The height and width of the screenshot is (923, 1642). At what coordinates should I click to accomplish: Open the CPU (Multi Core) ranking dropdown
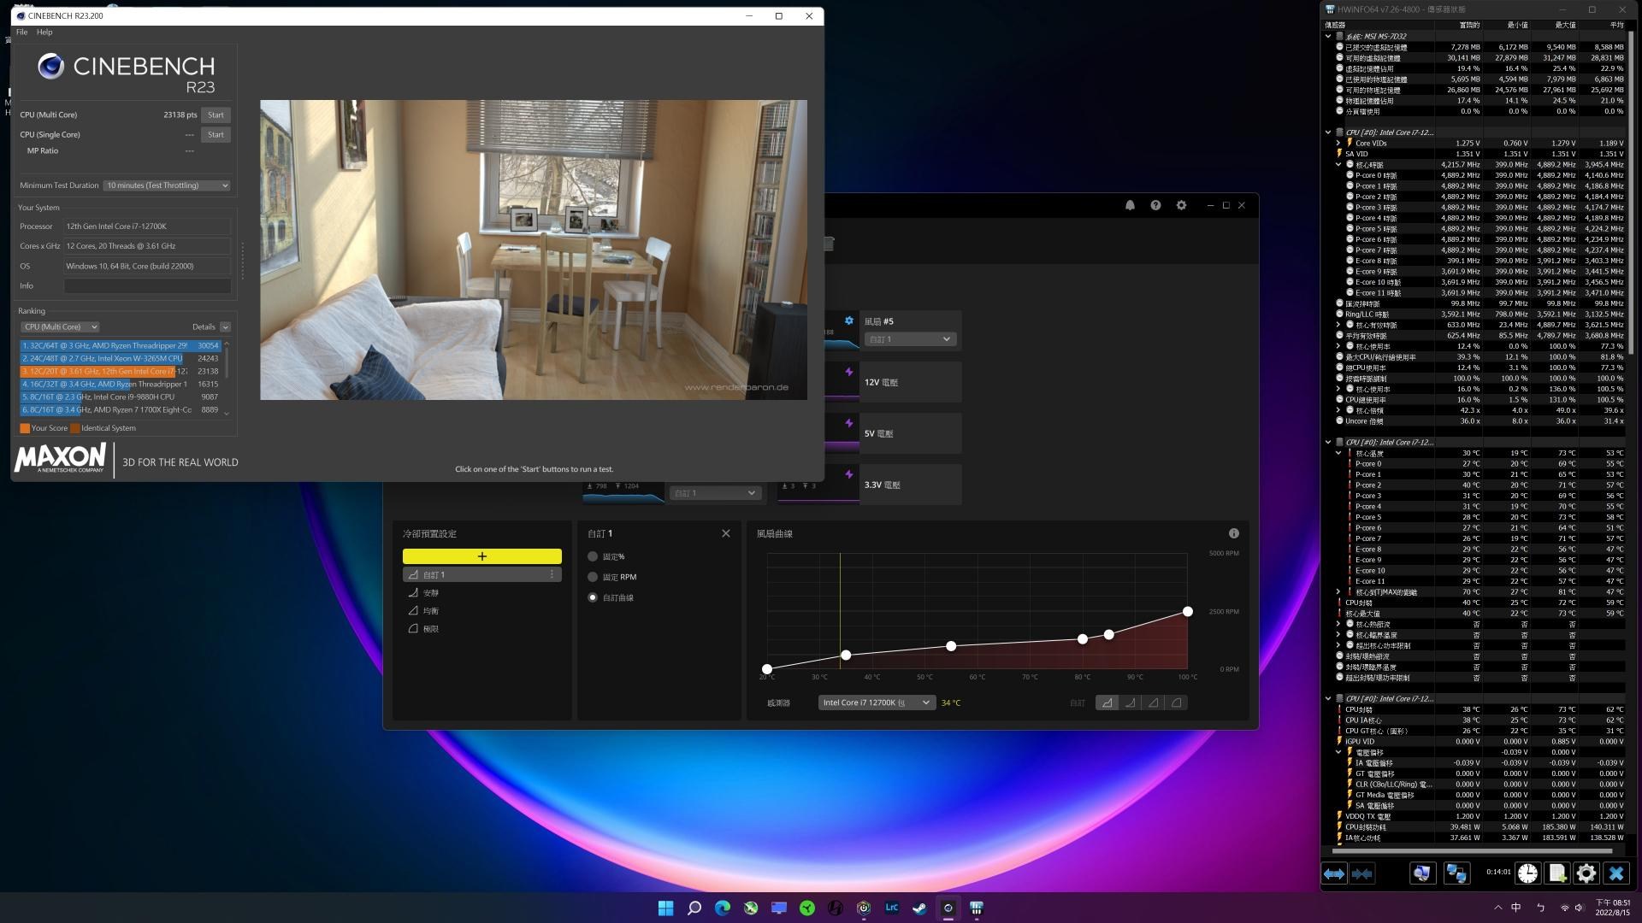(x=60, y=326)
